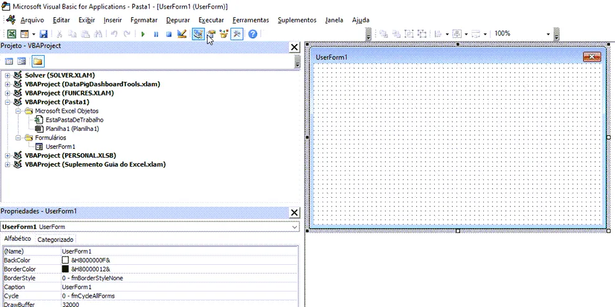Toggle the Toolbox hammer-wrench icon
615x307 pixels.
click(237, 34)
